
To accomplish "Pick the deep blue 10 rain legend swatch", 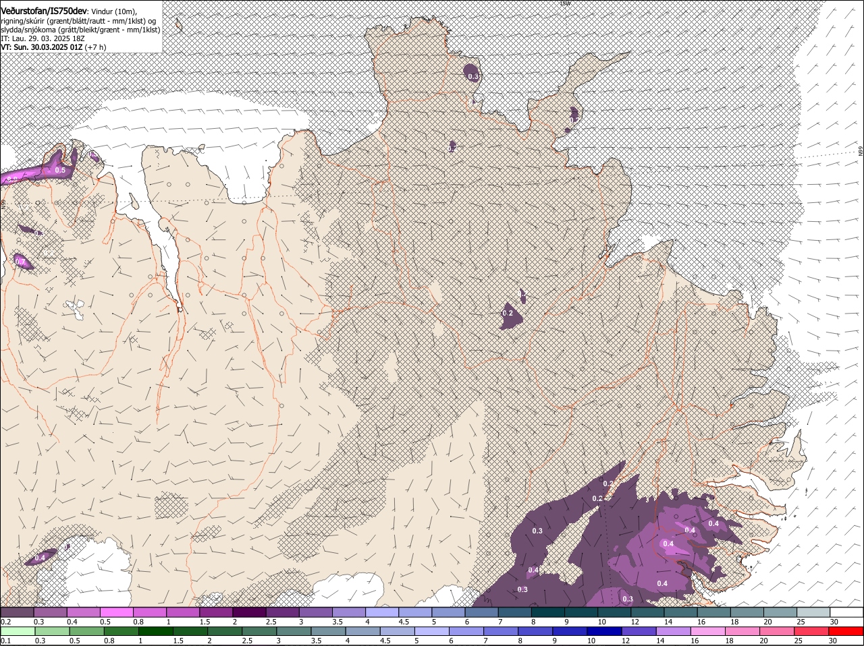I will [x=605, y=631].
